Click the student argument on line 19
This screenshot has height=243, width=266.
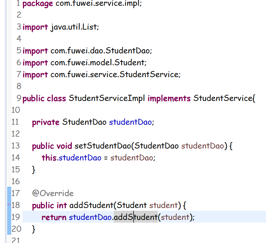(175, 217)
